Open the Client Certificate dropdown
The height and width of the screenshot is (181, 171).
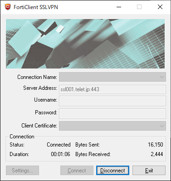112,126
